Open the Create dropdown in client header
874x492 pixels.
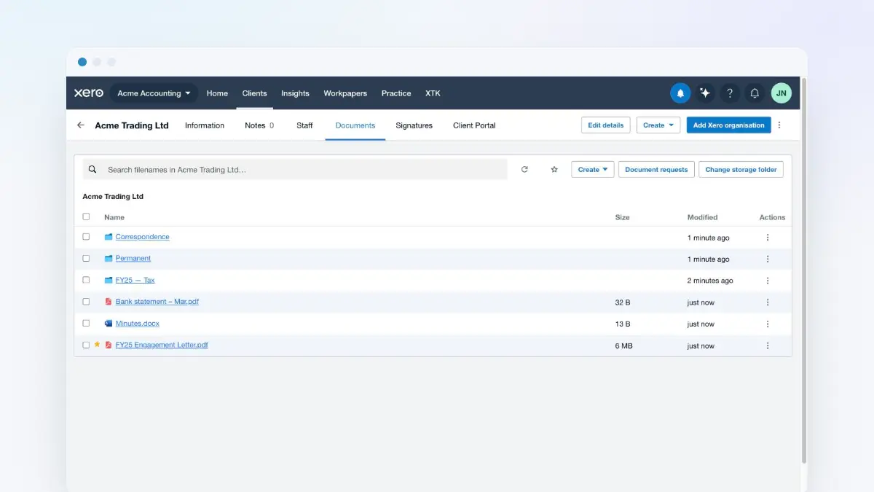tap(658, 125)
